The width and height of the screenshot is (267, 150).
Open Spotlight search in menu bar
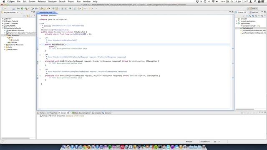point(255,1)
